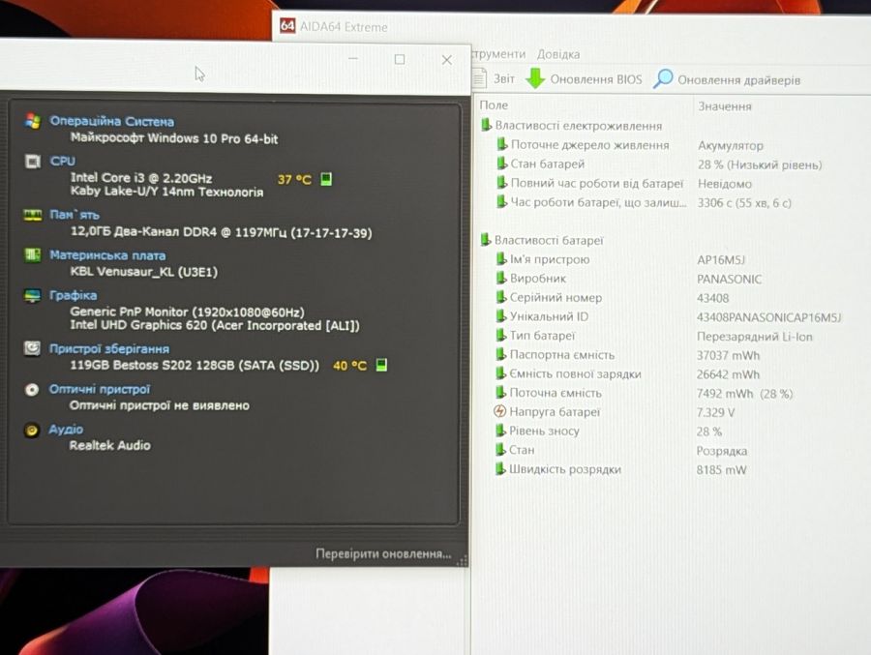Click the icon beside Тип батареї
The width and height of the screenshot is (871, 655).
click(501, 335)
